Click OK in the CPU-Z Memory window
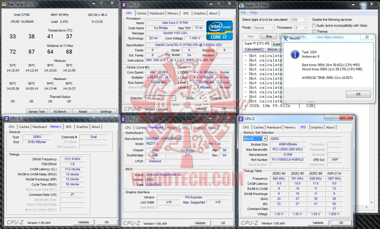 [x=107, y=222]
